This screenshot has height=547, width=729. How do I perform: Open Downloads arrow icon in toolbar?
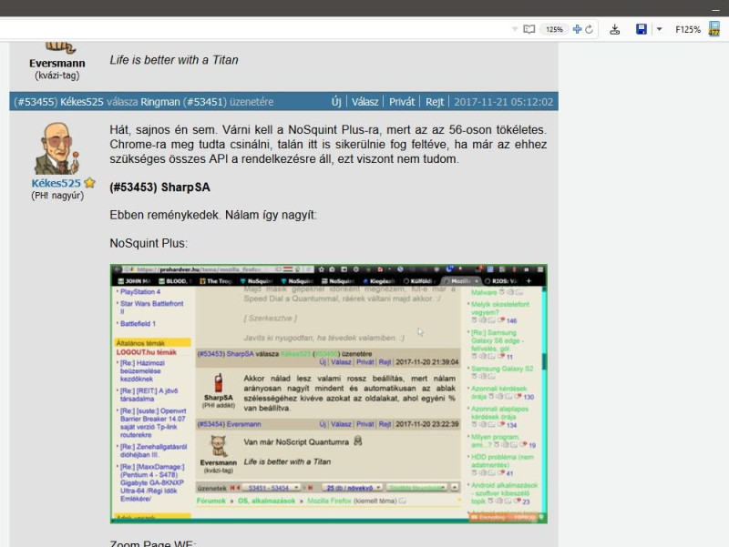point(614,30)
